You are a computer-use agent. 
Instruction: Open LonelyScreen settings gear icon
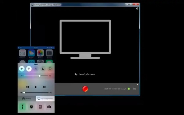pos(137,9)
